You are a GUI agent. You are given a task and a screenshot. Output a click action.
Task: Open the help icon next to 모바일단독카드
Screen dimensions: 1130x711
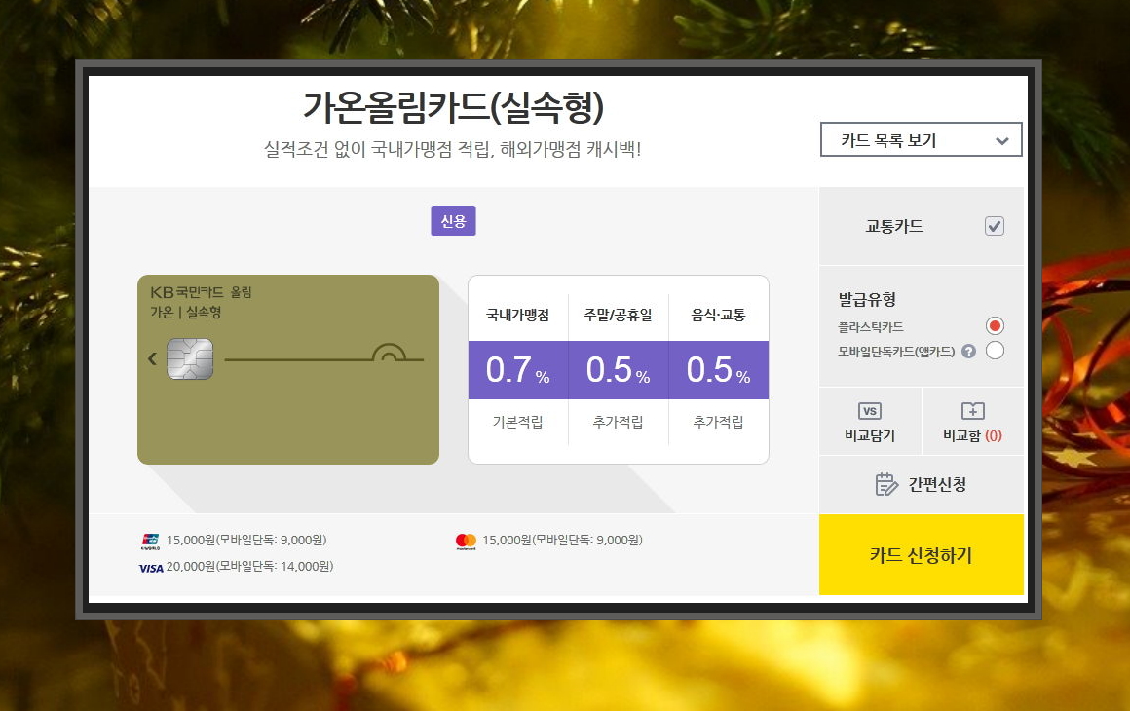coord(969,352)
